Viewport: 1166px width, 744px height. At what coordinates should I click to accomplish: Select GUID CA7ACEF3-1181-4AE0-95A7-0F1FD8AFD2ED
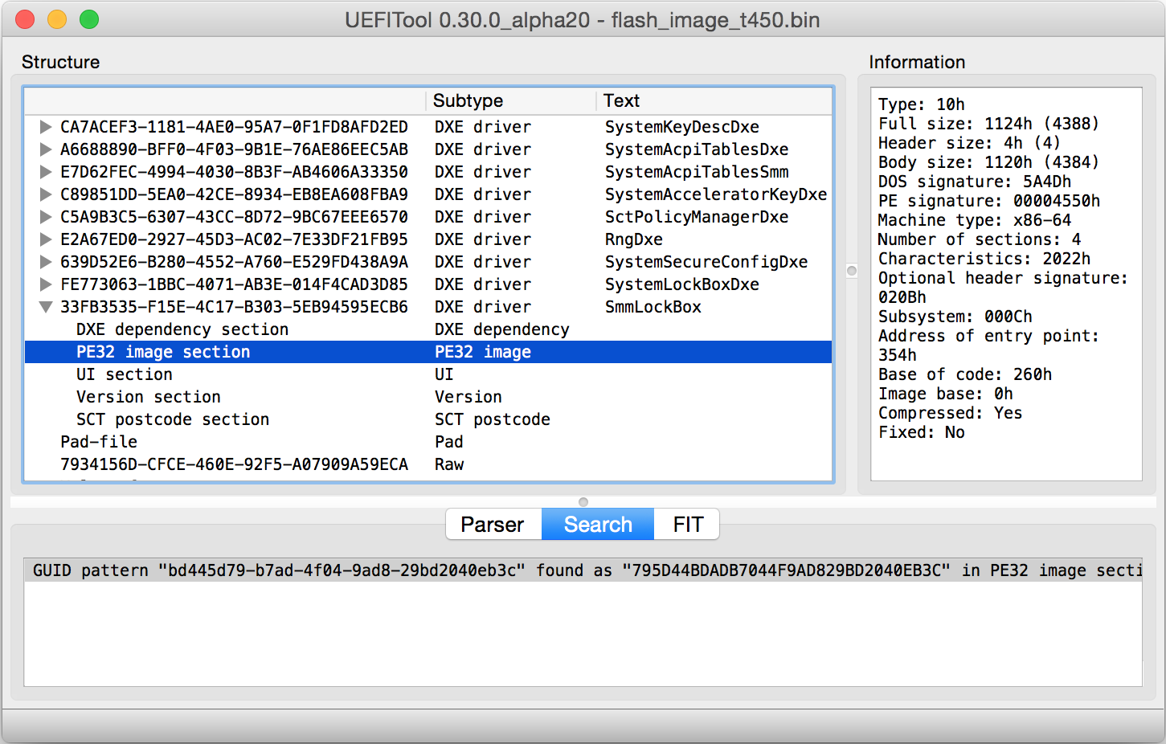coord(234,127)
